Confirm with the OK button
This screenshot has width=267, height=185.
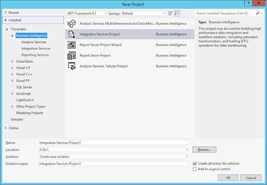(228, 178)
